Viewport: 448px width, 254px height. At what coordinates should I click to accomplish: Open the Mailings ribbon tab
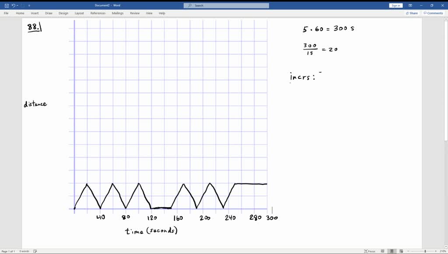pos(117,13)
